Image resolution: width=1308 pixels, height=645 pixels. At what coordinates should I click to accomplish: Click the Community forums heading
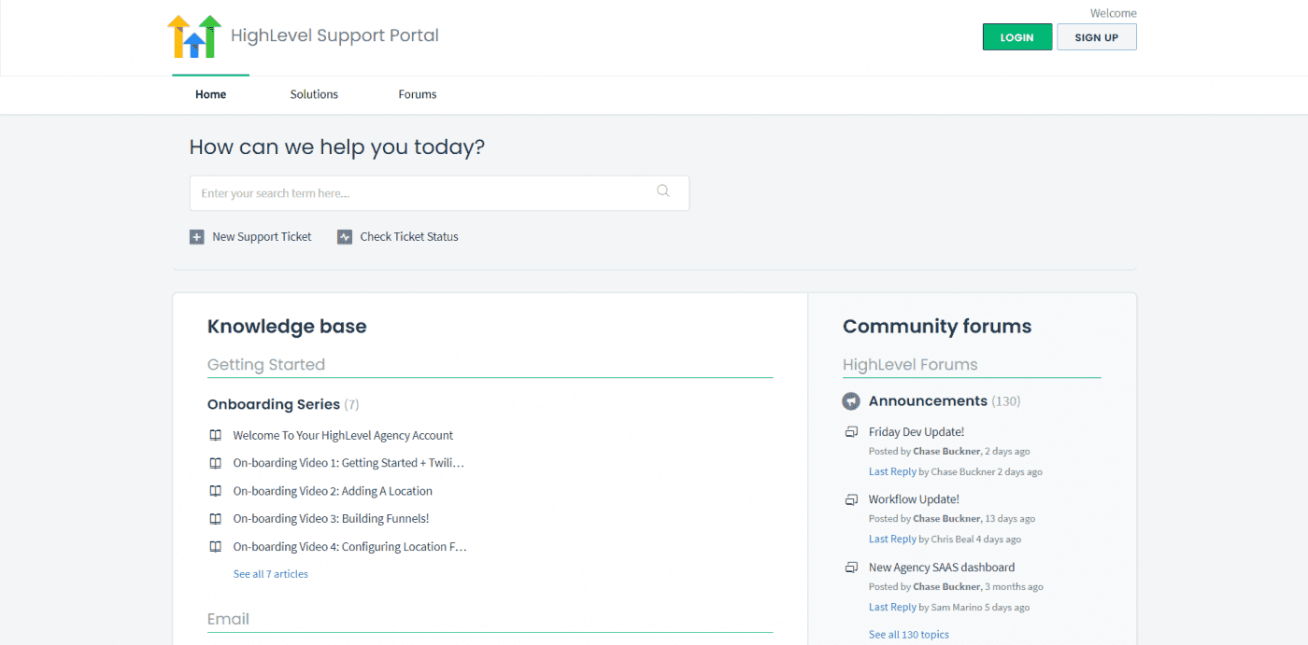click(x=937, y=327)
